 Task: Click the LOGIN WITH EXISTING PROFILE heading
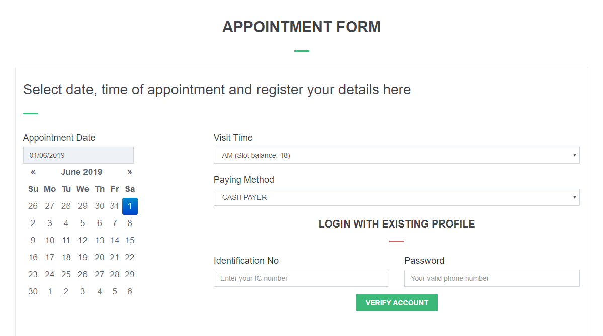pyautogui.click(x=397, y=224)
